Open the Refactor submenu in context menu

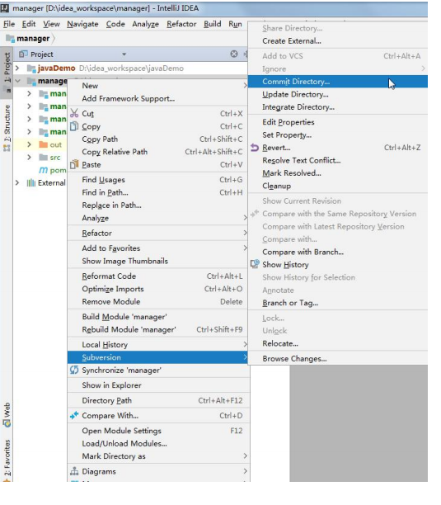click(158, 233)
